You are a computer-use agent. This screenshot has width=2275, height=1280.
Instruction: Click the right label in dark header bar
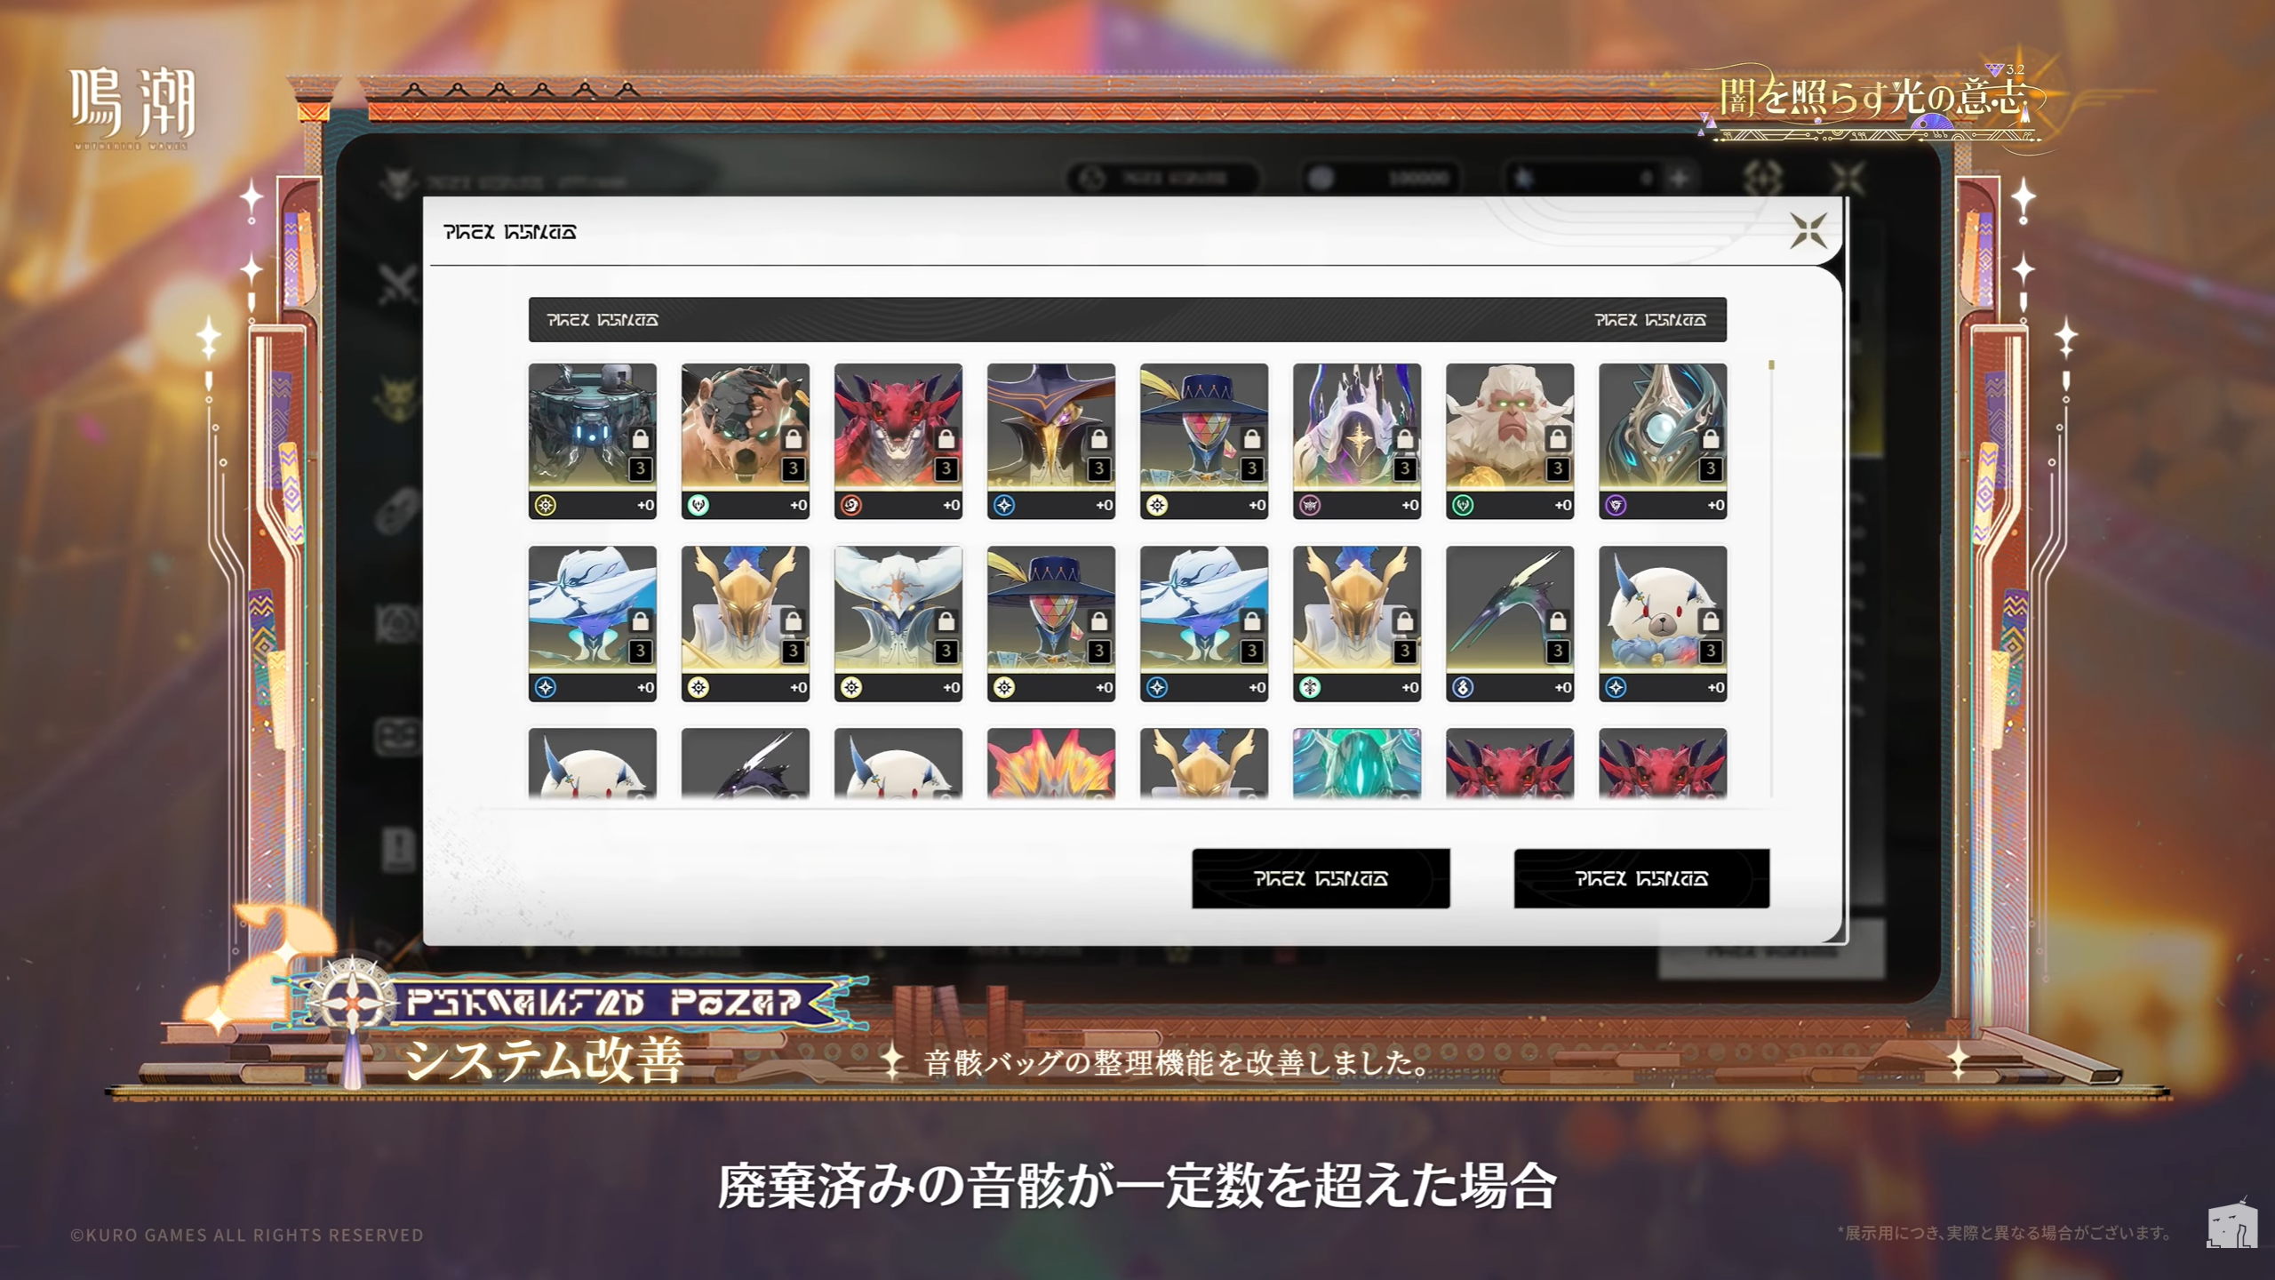click(x=1649, y=320)
